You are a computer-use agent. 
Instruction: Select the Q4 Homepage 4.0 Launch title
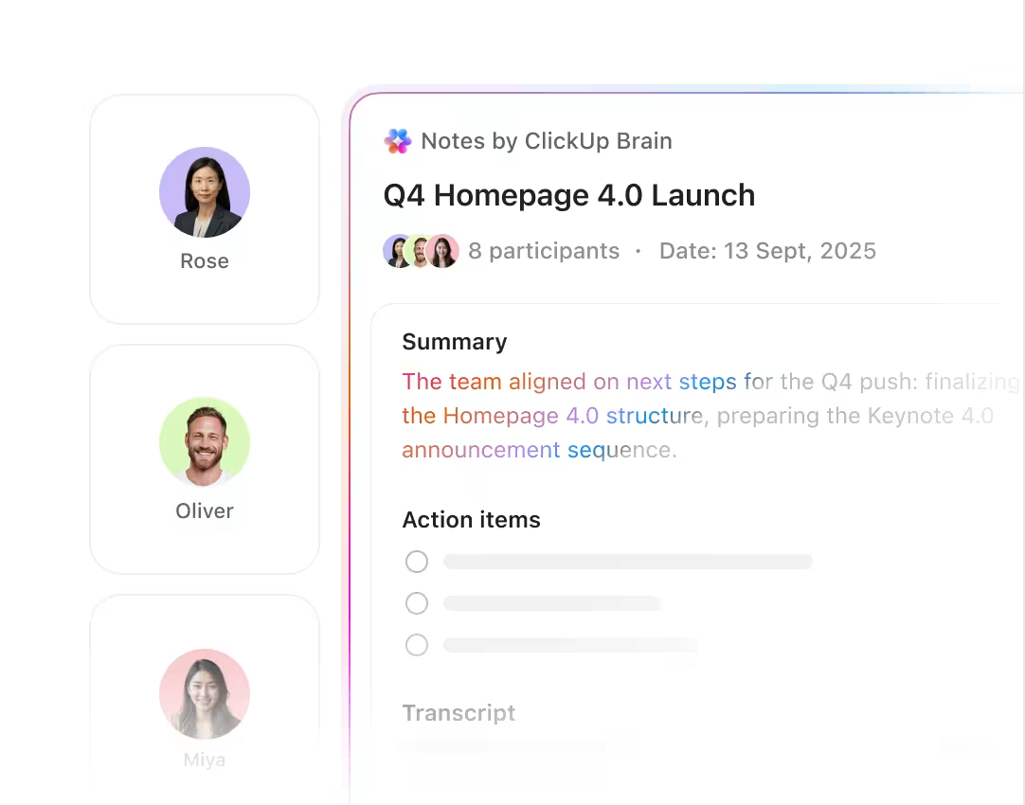click(568, 195)
